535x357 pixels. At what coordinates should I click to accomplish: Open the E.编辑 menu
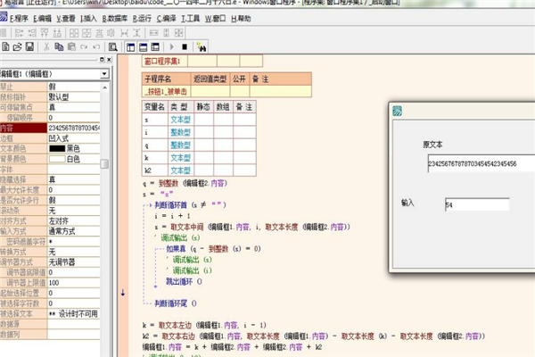point(42,19)
